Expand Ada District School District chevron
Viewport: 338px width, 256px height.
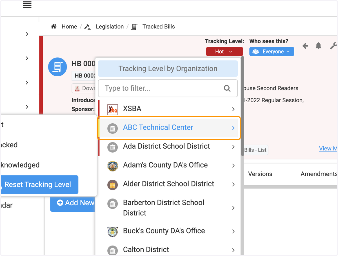pos(233,147)
